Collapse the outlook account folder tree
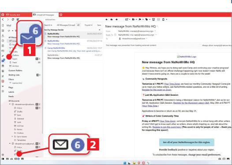Screen dimensions: 232x165 [10, 104]
